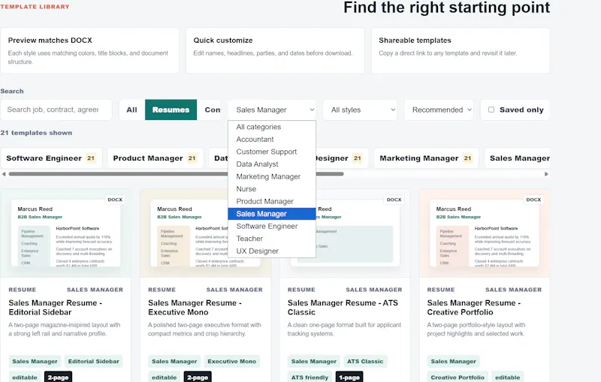Select Software Engineer 21 category chip

point(51,158)
